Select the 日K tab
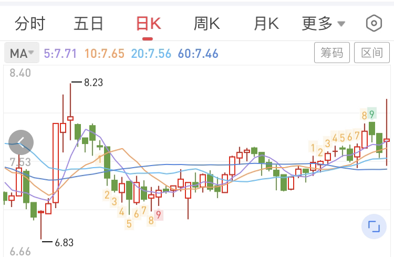394x257 pixels. [148, 24]
